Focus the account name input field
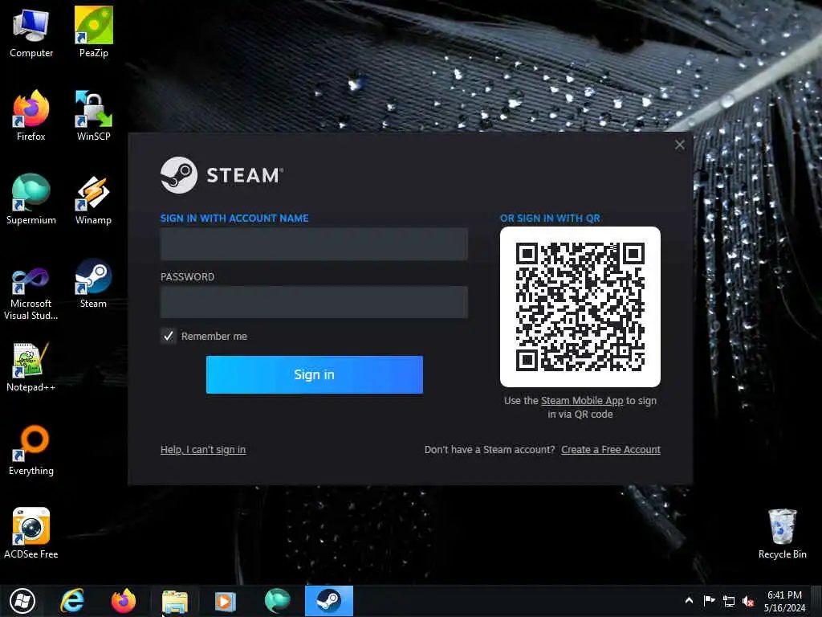The height and width of the screenshot is (617, 822). pos(314,244)
